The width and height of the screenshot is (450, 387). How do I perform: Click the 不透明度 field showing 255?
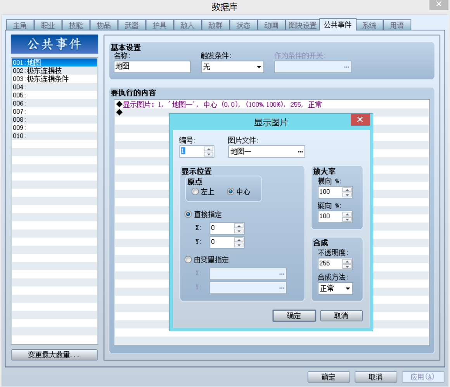[331, 264]
